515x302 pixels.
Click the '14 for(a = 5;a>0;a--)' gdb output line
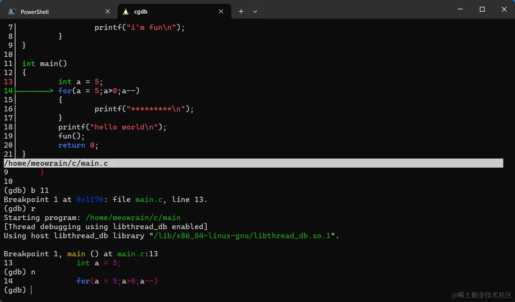81,281
